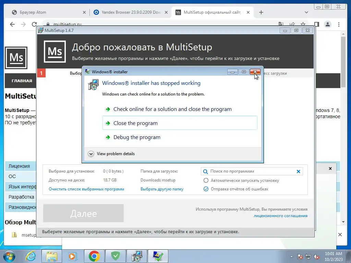Show hidden system tray icons

pos(291,256)
